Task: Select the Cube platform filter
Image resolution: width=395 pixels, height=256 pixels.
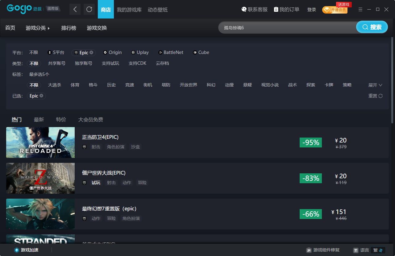Action: 201,52
